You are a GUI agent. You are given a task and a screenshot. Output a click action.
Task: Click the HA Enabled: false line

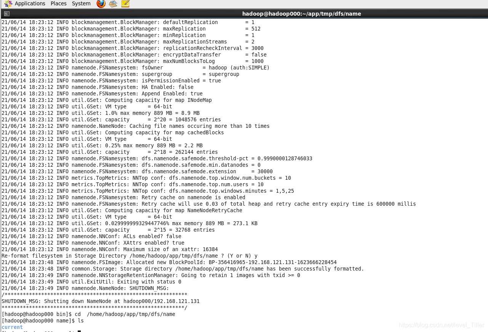tap(98, 87)
